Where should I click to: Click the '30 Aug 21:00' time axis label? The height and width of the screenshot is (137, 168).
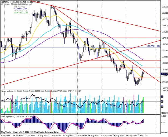point(131,136)
